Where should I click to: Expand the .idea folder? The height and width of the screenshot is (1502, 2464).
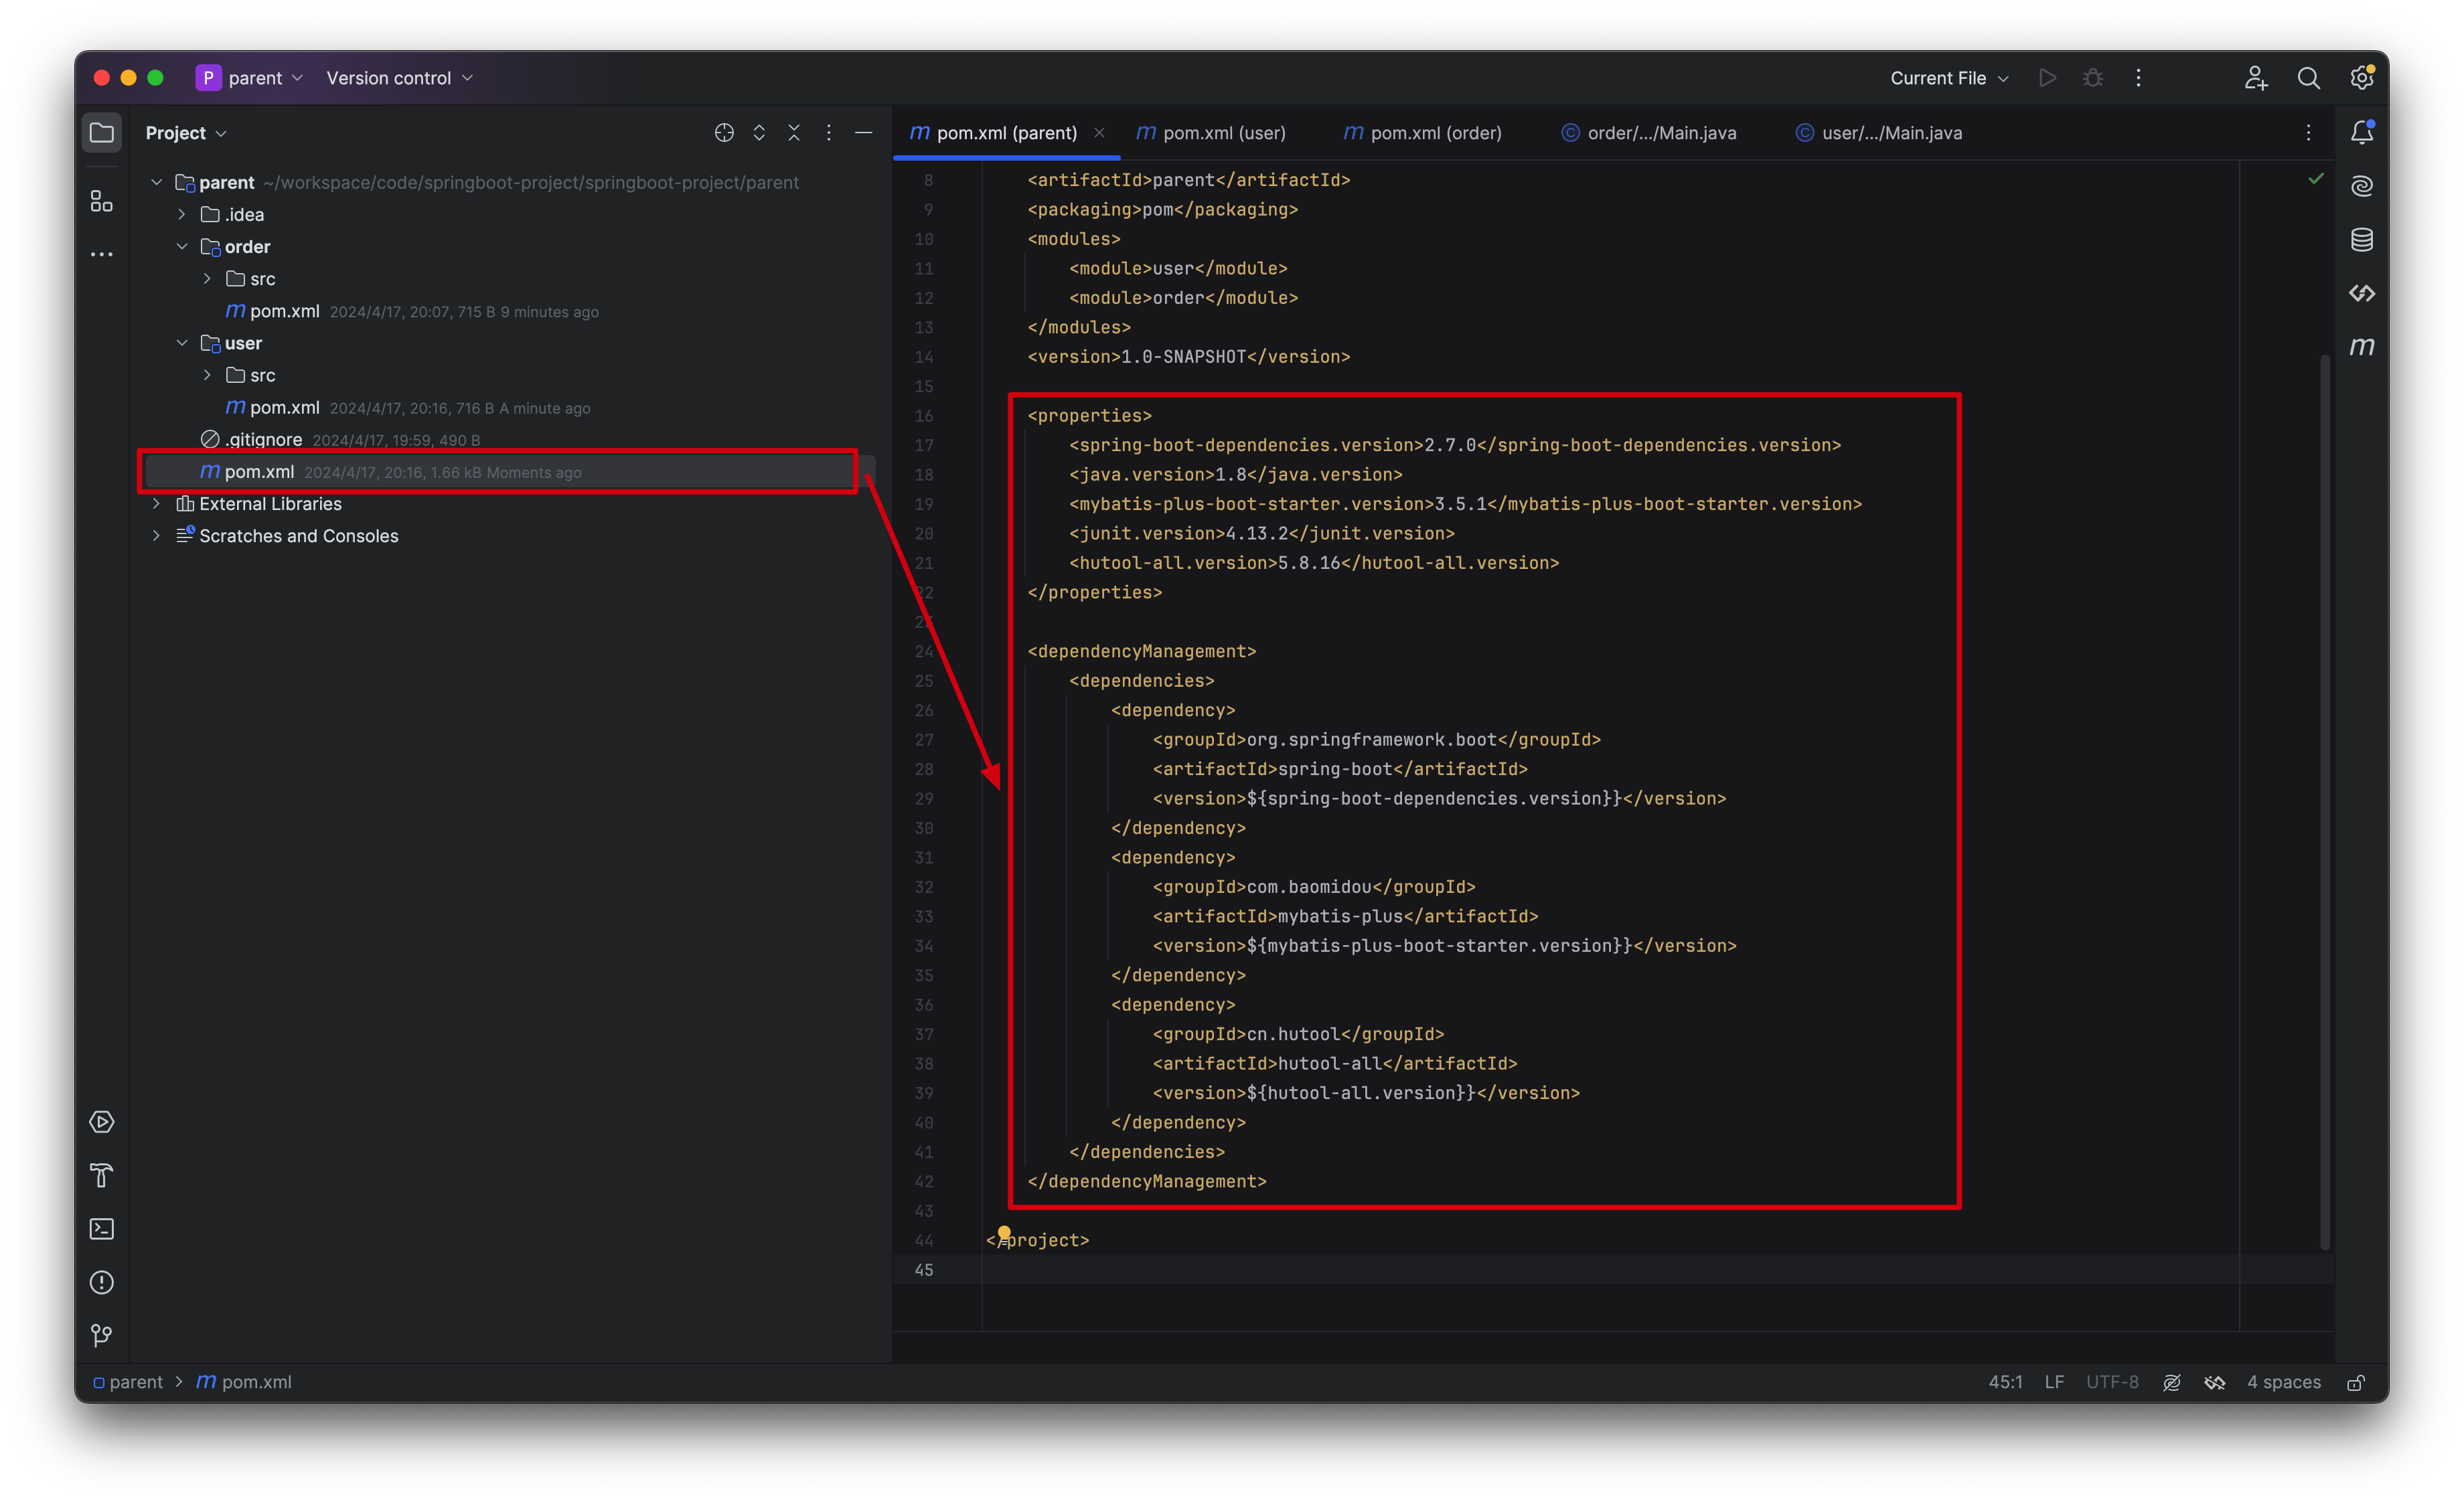pos(182,215)
